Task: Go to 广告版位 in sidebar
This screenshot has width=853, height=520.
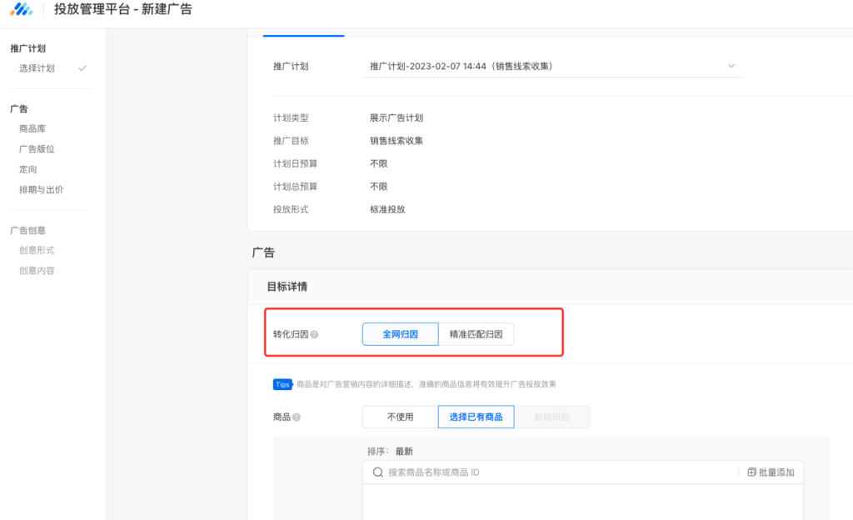Action: point(37,149)
